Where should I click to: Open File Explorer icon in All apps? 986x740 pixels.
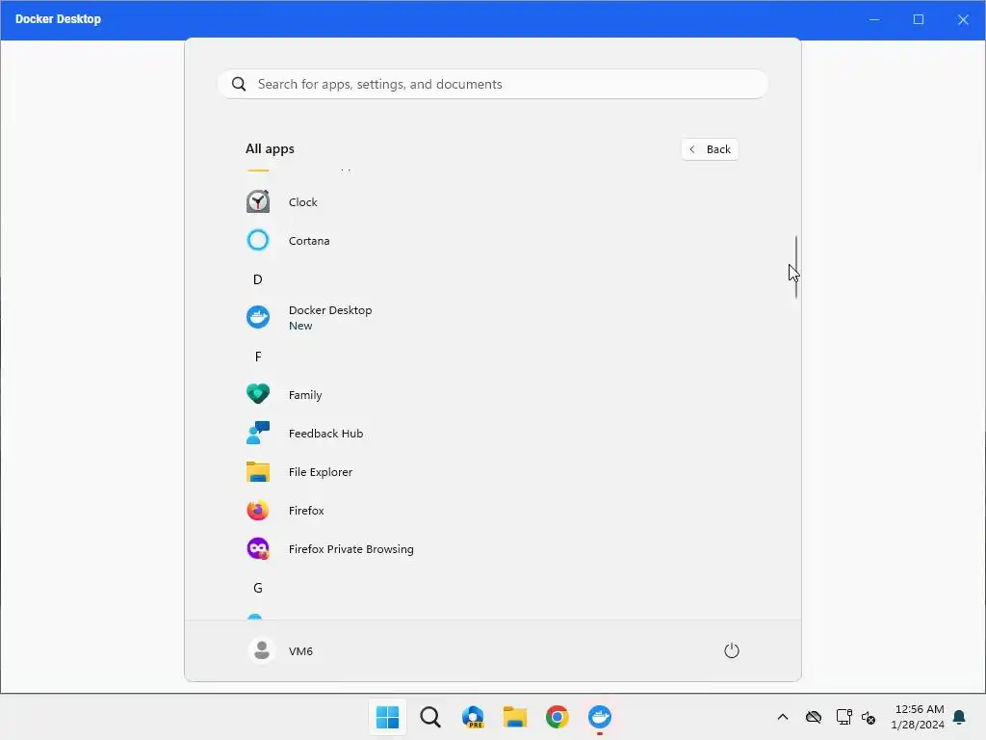(x=258, y=471)
